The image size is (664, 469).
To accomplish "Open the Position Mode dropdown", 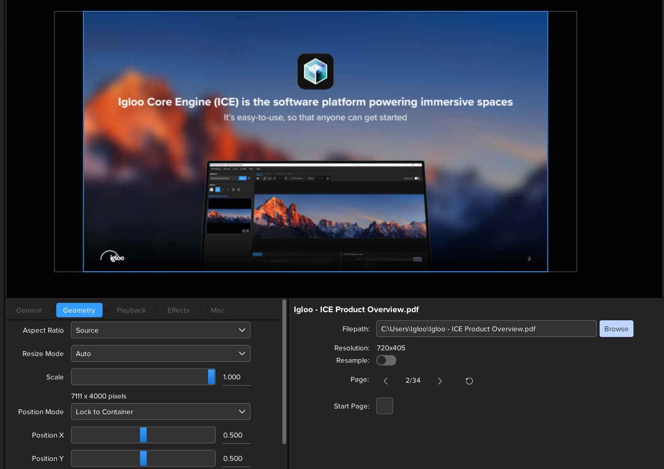I will click(160, 412).
